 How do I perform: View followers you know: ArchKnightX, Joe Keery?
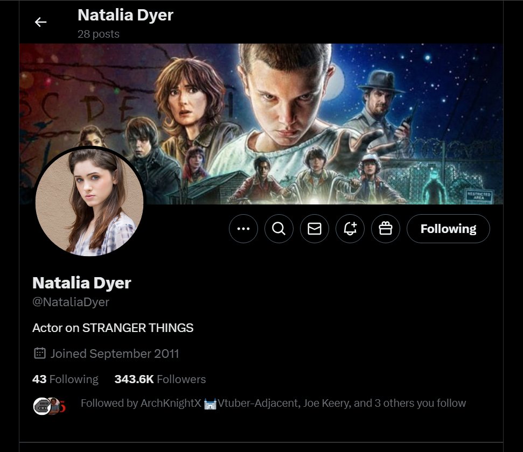[x=273, y=404]
